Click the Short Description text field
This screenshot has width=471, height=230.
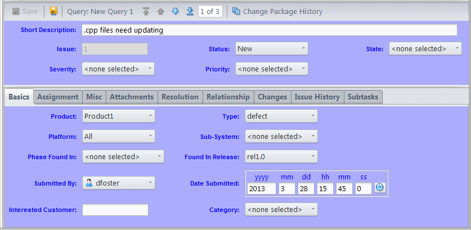[x=269, y=30]
